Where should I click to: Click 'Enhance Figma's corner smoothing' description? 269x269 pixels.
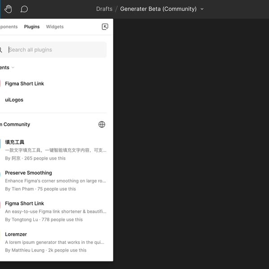point(56,181)
